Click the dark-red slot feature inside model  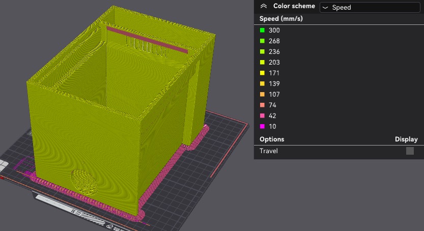[x=147, y=40]
